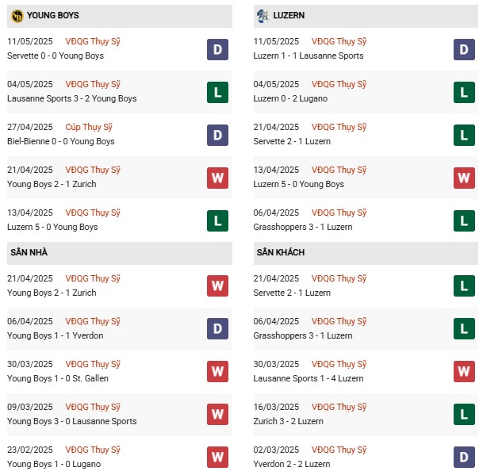This screenshot has height=475, width=479.
Task: Open VĐQG Thụy Sỹ link for 11/05/2025 Servette match
Action: click(x=93, y=41)
